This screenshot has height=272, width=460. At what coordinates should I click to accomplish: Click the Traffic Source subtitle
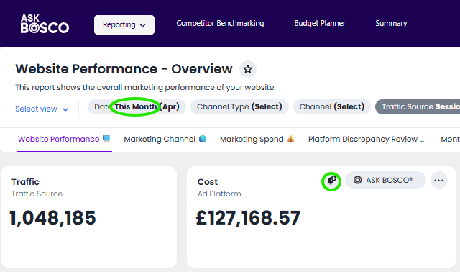click(x=37, y=194)
